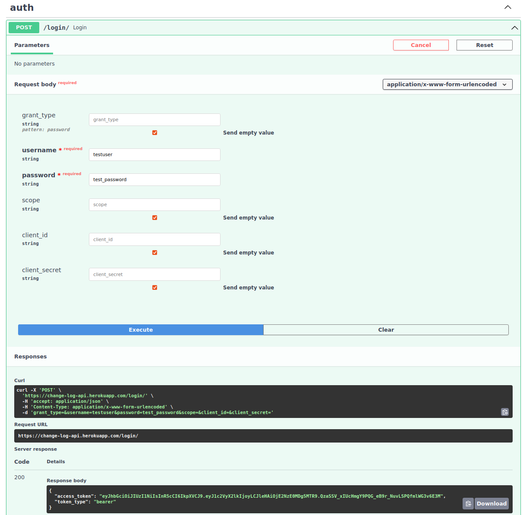The image size is (523, 515).
Task: Execute the login request
Action: [x=141, y=330]
